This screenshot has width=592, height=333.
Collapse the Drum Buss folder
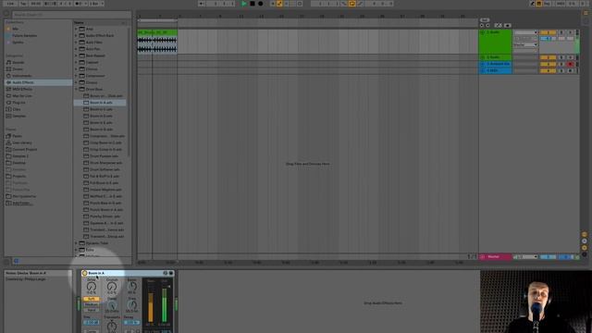tap(76, 89)
